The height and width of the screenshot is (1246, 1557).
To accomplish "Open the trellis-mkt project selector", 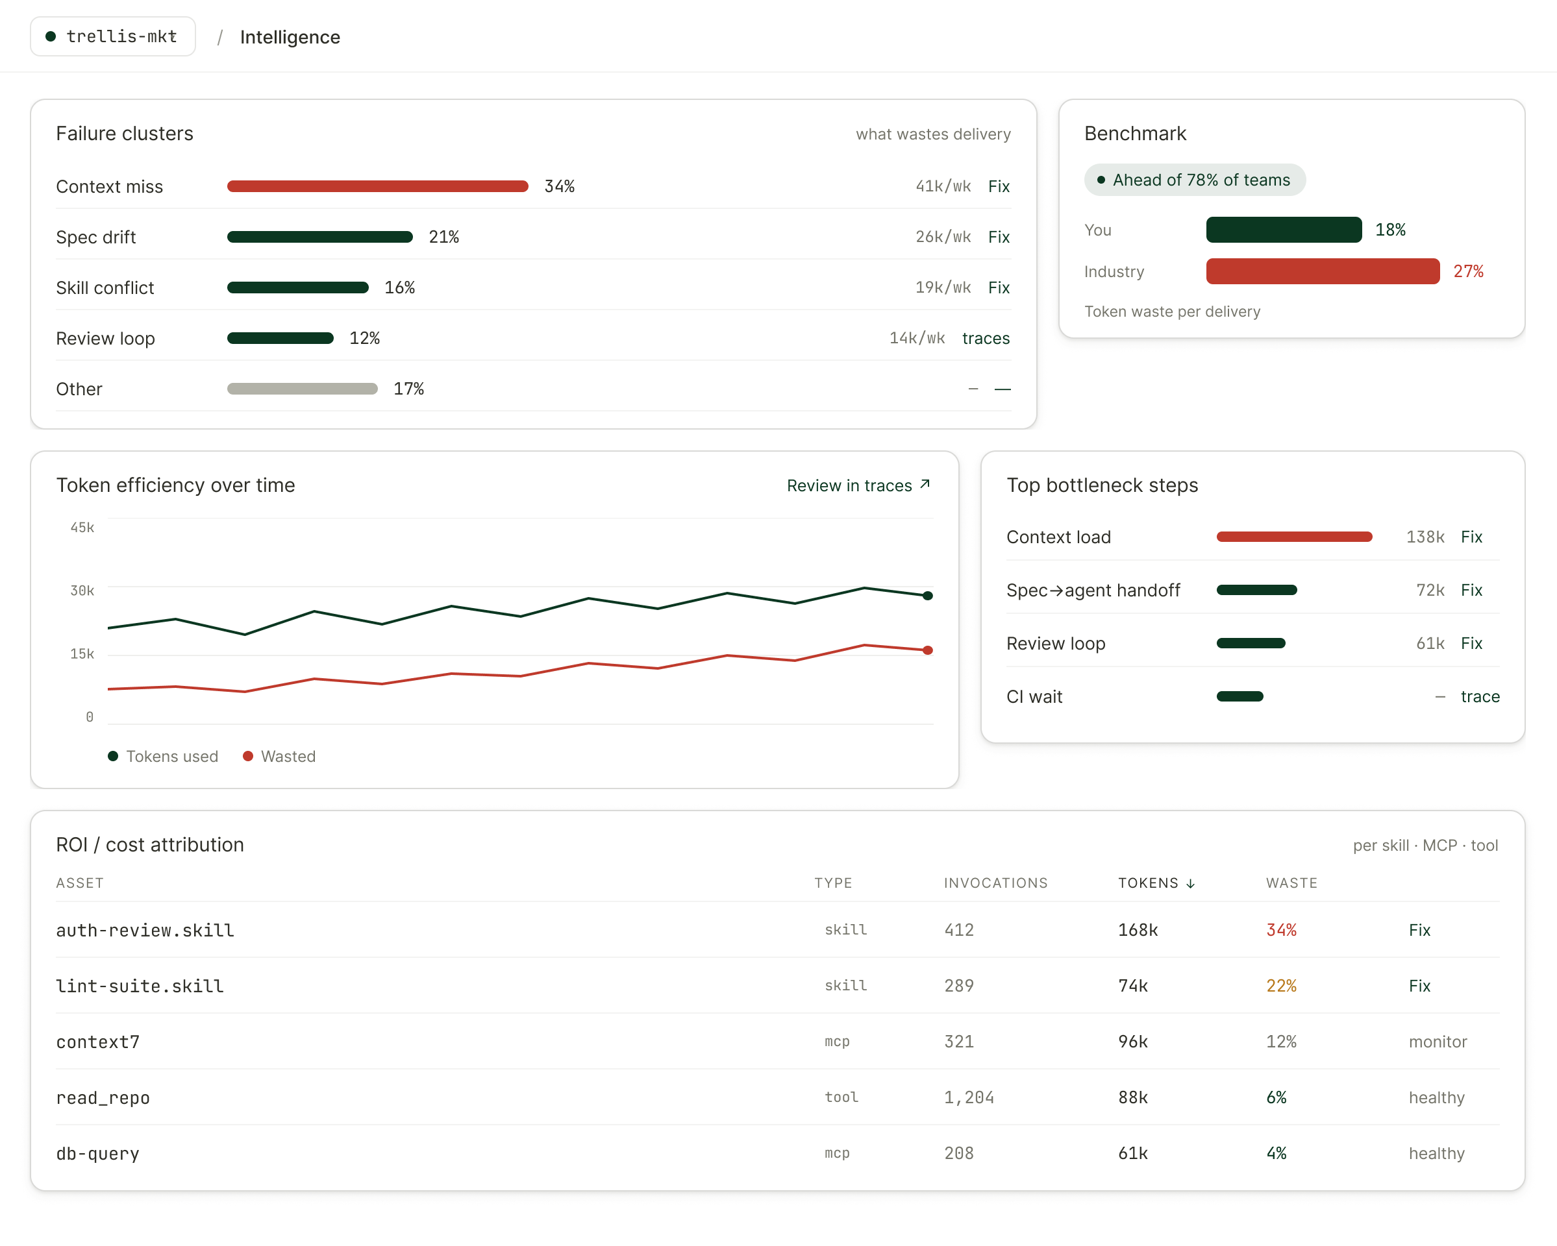I will (x=113, y=36).
